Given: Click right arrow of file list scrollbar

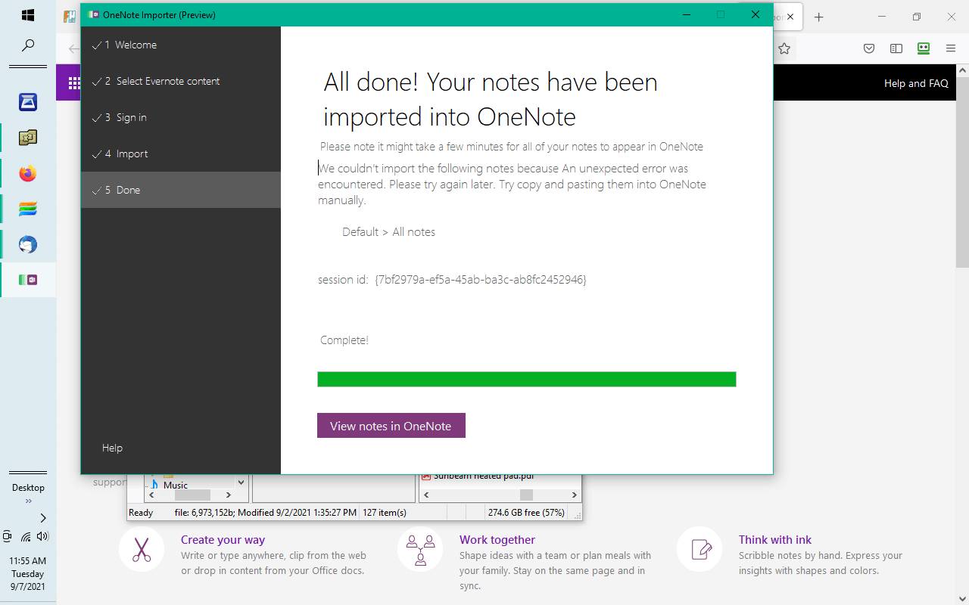Looking at the screenshot, I should pyautogui.click(x=575, y=495).
